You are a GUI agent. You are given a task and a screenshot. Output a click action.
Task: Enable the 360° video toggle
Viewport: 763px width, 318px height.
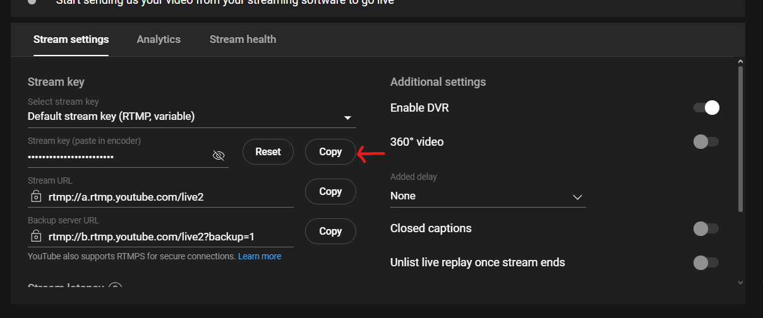(706, 142)
